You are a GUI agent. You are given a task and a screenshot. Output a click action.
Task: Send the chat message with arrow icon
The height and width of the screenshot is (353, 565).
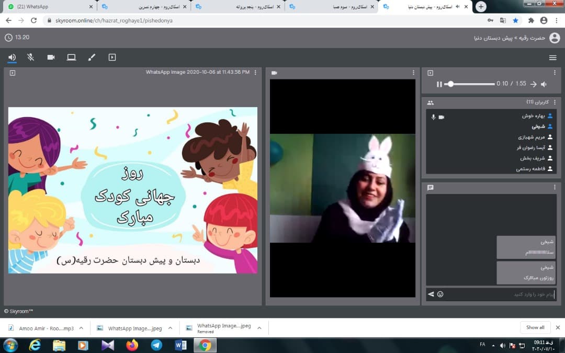431,294
